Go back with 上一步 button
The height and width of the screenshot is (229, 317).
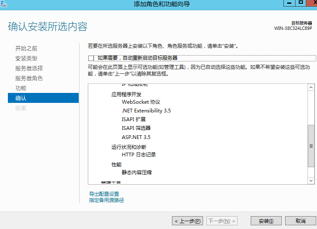coord(187,221)
